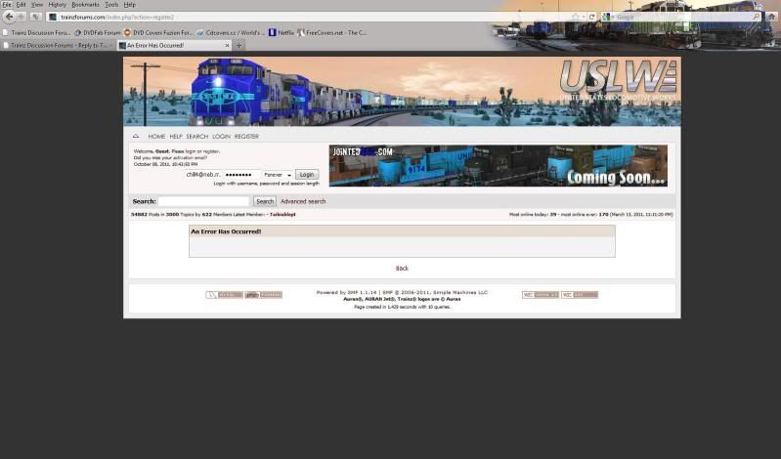Click the MySQL powered badge in footer
This screenshot has height=459, width=781.
click(224, 295)
